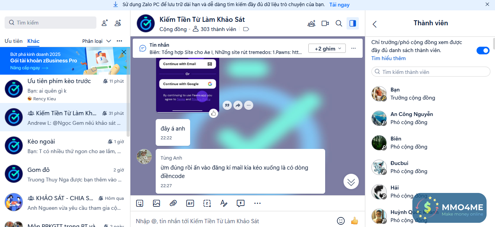Toggle the conversation info sidebar panel
Viewport: 495px width, 227px height.
pyautogui.click(x=353, y=23)
